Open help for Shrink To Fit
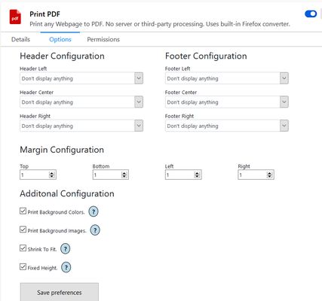 point(66,249)
